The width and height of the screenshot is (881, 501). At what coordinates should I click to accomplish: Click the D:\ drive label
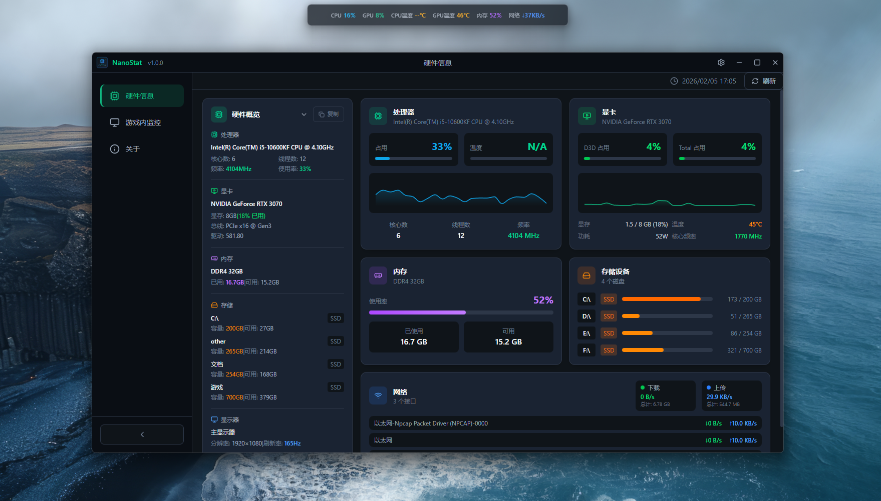586,316
